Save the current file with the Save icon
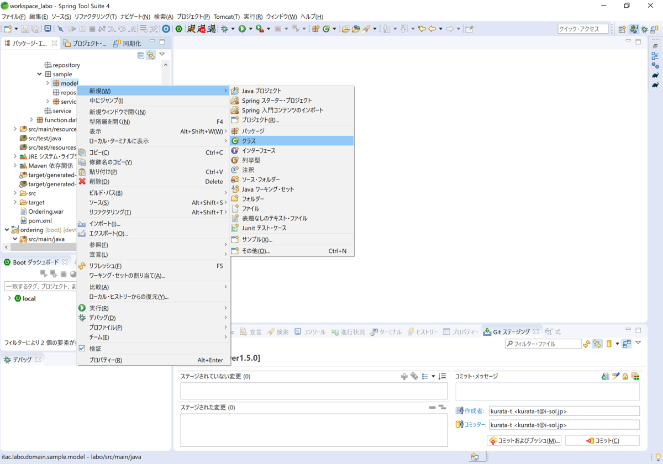The image size is (663, 464). (26, 28)
